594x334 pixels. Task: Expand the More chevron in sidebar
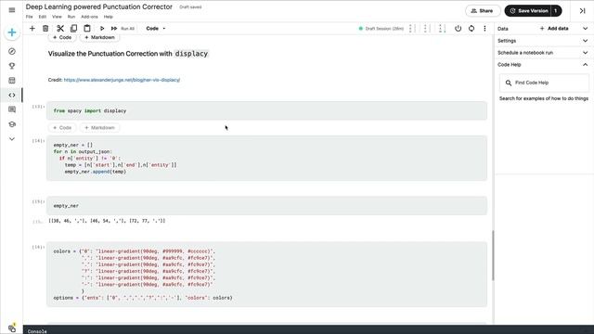[x=12, y=139]
